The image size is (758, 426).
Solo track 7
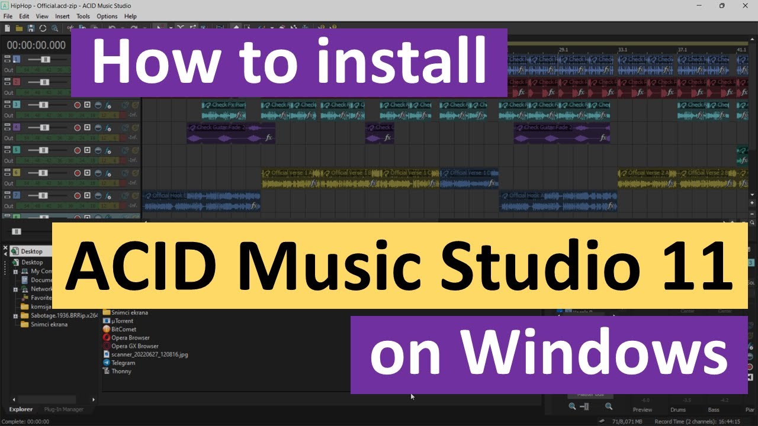pyautogui.click(x=135, y=195)
